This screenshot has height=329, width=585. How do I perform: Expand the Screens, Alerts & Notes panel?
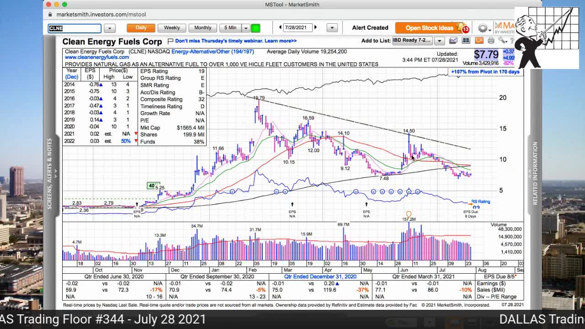50,174
